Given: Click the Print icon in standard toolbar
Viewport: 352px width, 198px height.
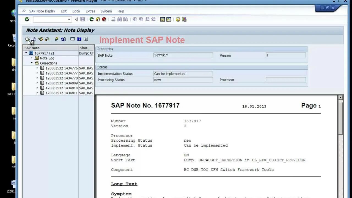Looking at the screenshot, I should click(113, 19).
